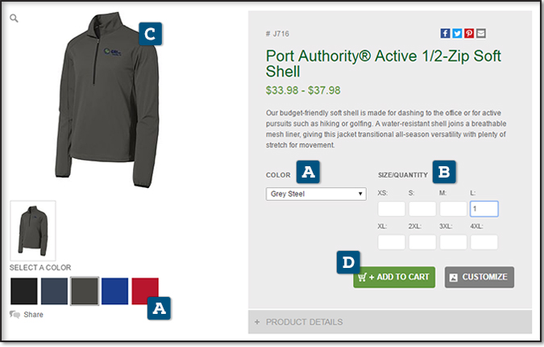Screen dimensions: 544x347
Task: Select the 2XL quantity field
Action: click(422, 242)
